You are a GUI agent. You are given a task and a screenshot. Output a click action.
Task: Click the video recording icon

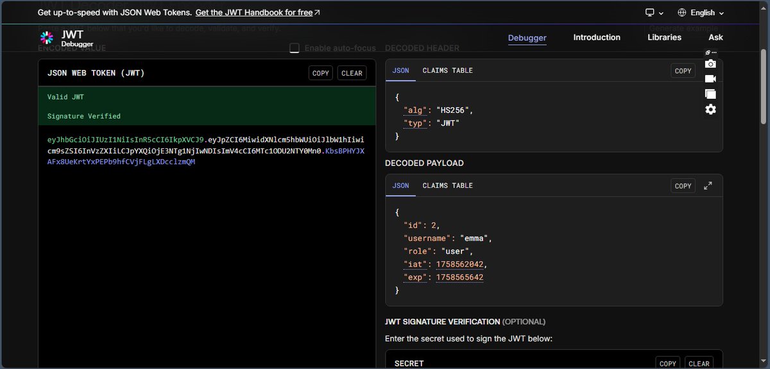(x=710, y=78)
